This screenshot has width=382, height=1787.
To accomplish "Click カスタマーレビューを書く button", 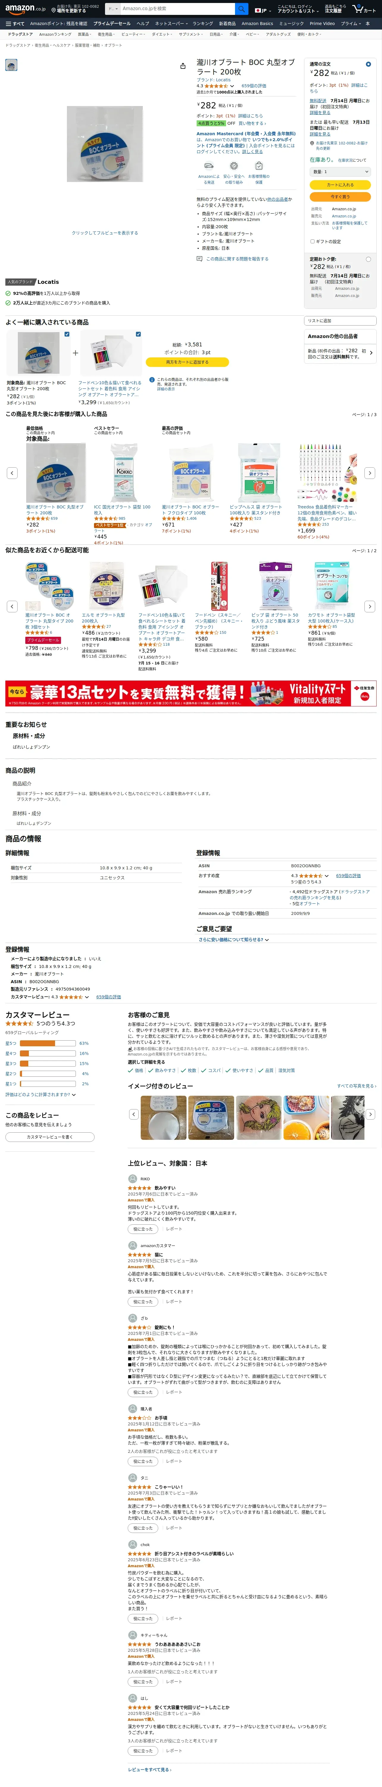I will coord(50,1137).
